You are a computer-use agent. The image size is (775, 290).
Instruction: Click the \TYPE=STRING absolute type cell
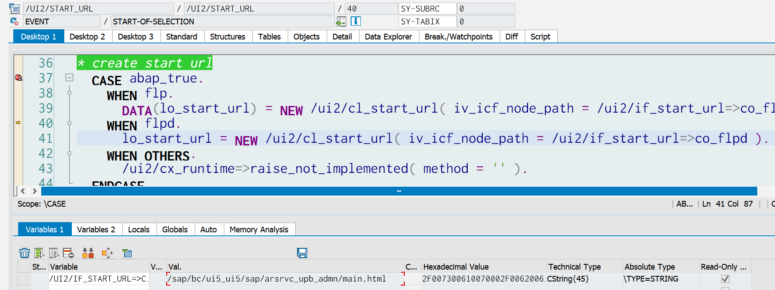pyautogui.click(x=661, y=279)
